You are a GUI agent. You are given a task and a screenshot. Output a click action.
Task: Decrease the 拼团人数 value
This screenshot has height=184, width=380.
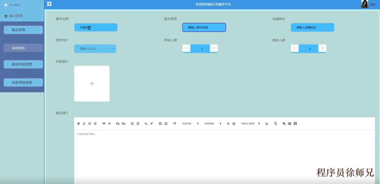(x=186, y=48)
